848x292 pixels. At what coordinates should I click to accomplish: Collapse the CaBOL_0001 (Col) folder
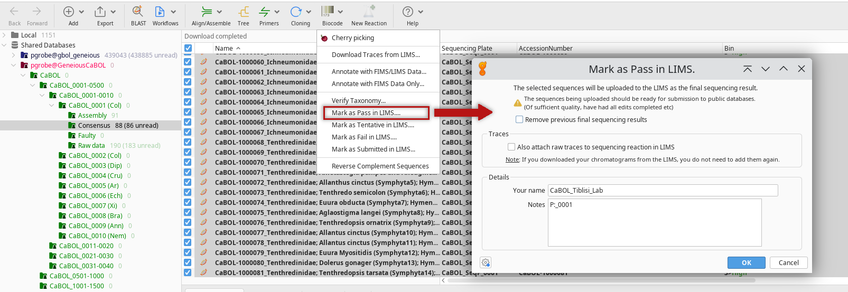coord(52,106)
